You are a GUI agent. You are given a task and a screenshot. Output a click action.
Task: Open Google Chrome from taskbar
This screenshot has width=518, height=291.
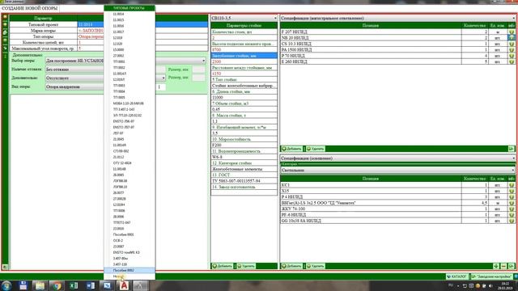point(57,285)
